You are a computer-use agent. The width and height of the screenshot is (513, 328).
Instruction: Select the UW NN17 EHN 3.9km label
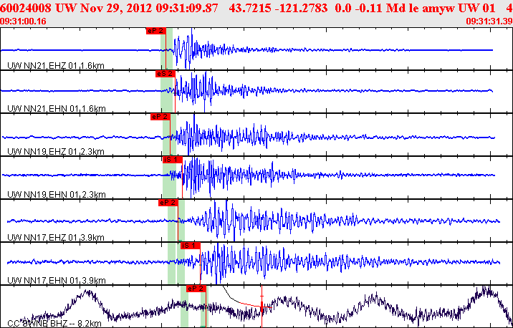tap(57, 280)
